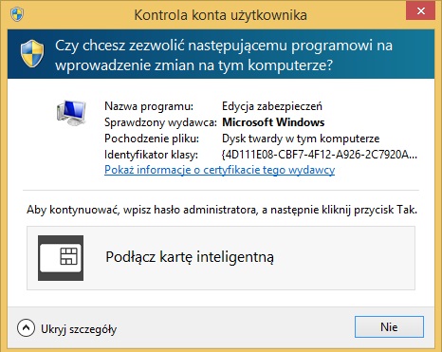Click the 'Edycja zabezpieczeń' program name

click(272, 106)
